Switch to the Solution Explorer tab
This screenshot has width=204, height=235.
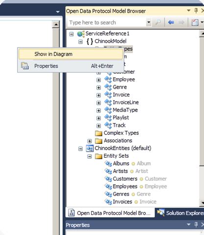(180, 212)
